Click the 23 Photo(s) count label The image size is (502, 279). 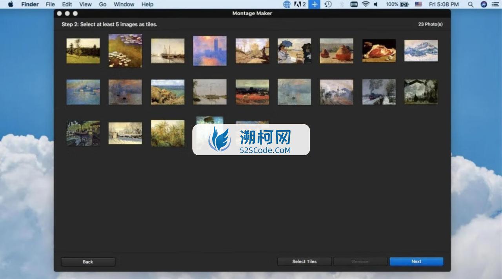pyautogui.click(x=430, y=24)
